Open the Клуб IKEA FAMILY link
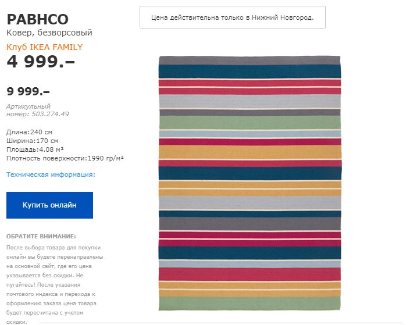The image size is (410, 325). pos(44,47)
